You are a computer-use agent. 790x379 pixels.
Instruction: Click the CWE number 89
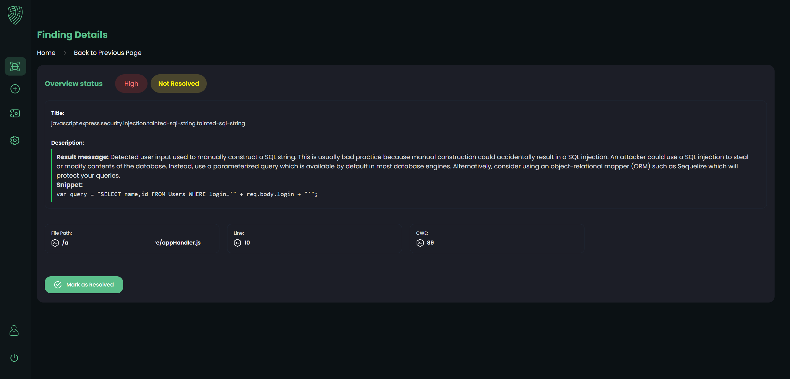(x=430, y=243)
